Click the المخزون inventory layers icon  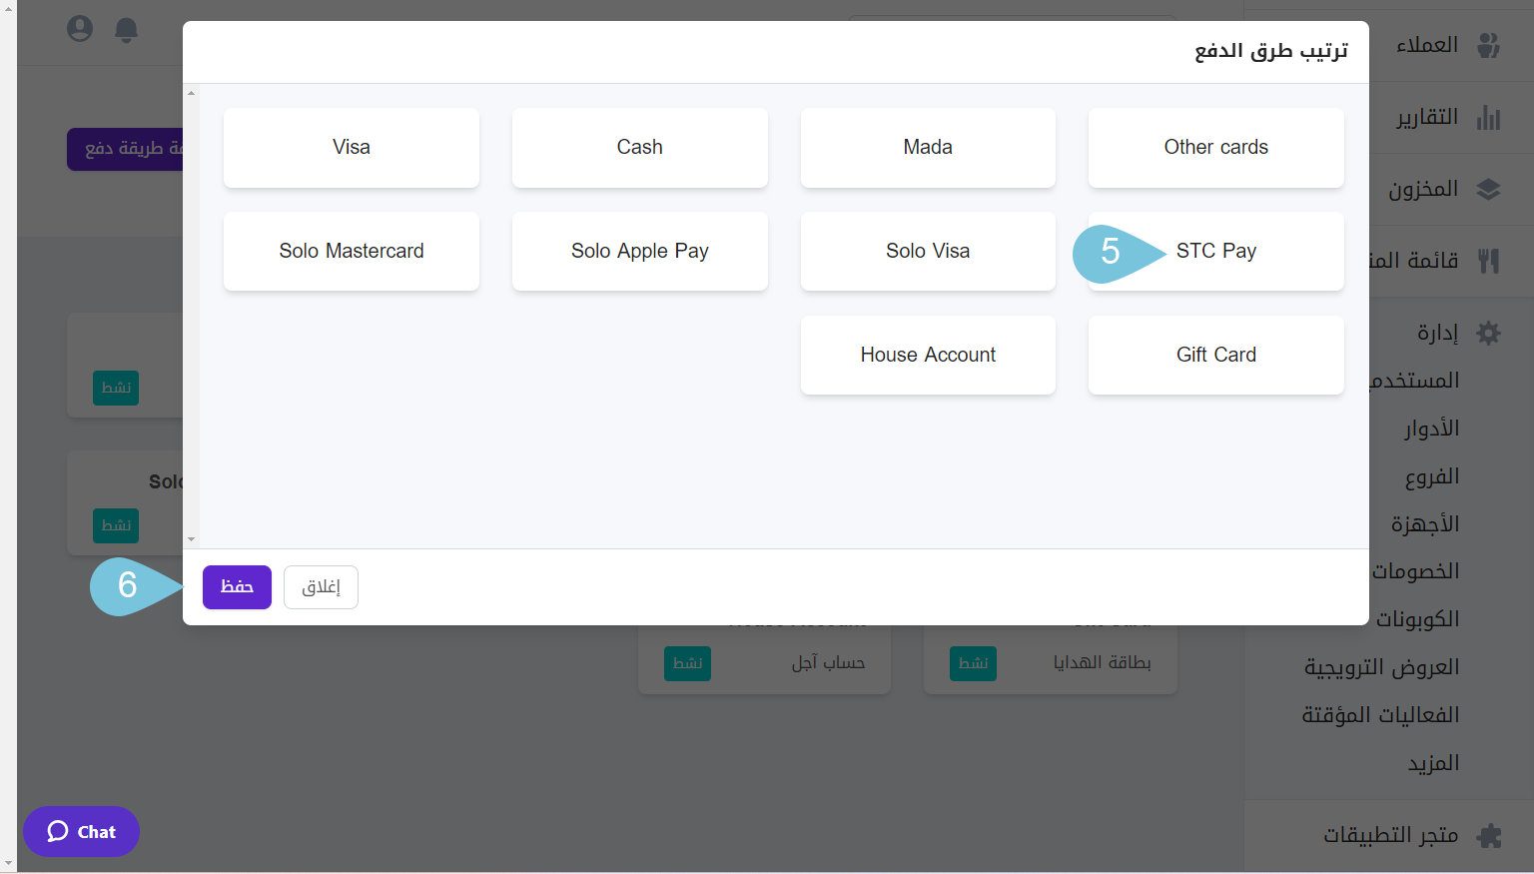pos(1490,189)
